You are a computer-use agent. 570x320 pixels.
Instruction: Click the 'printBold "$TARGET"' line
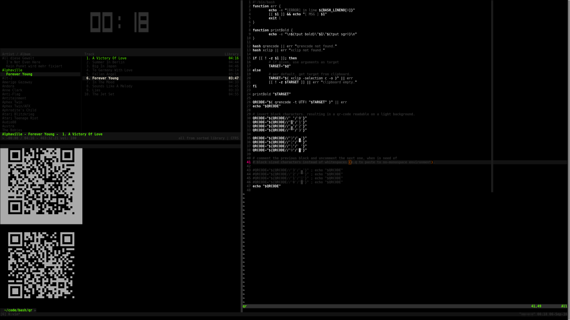[x=272, y=94]
